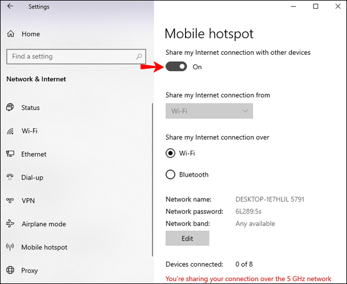Select the Bluetooth radio button
Screen dimensions: 347x284
pyautogui.click(x=170, y=174)
